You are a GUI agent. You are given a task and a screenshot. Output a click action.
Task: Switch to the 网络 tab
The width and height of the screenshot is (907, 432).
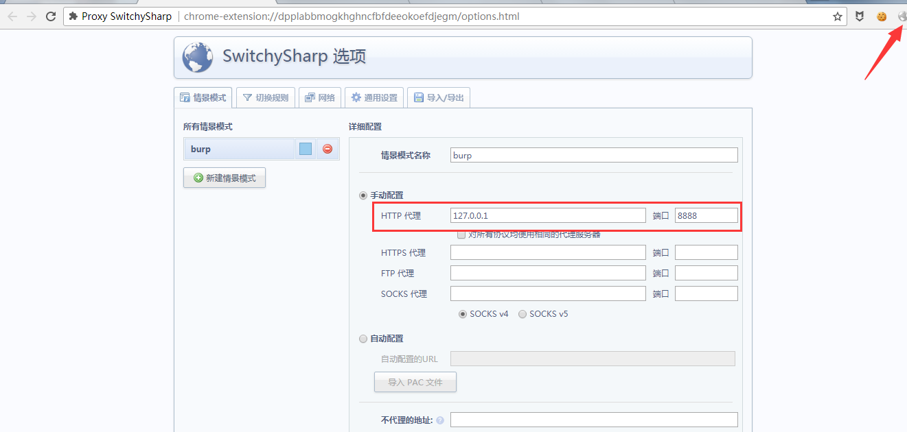(320, 98)
